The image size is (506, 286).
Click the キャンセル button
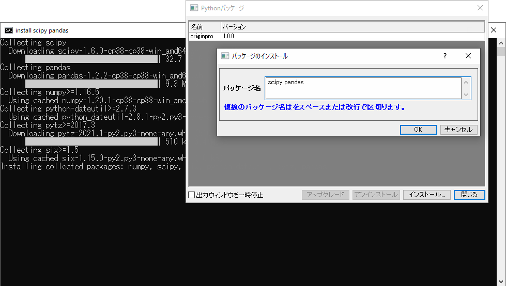tap(458, 130)
